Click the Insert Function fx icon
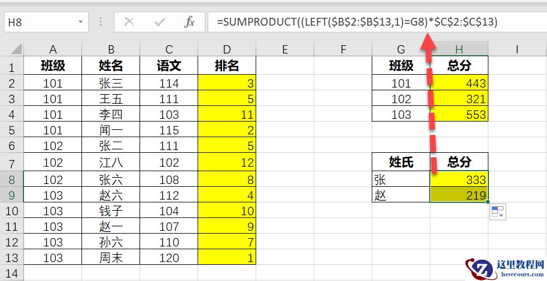 [190, 22]
